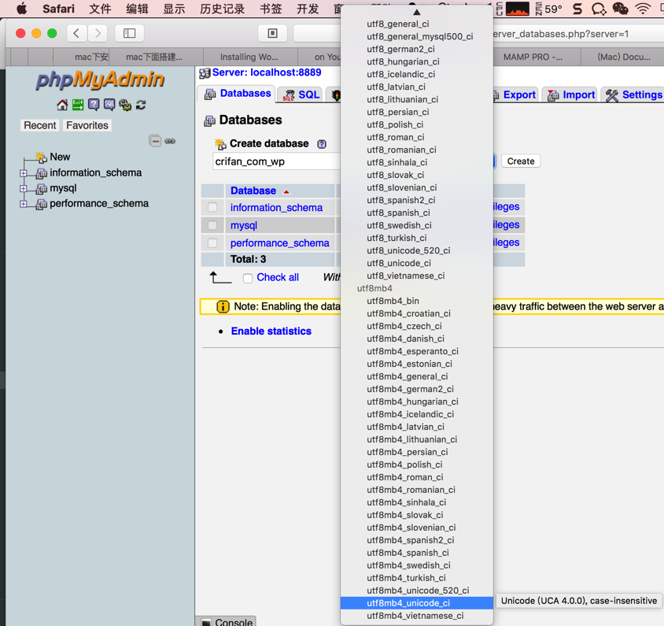Open the Apple menu

click(x=21, y=9)
